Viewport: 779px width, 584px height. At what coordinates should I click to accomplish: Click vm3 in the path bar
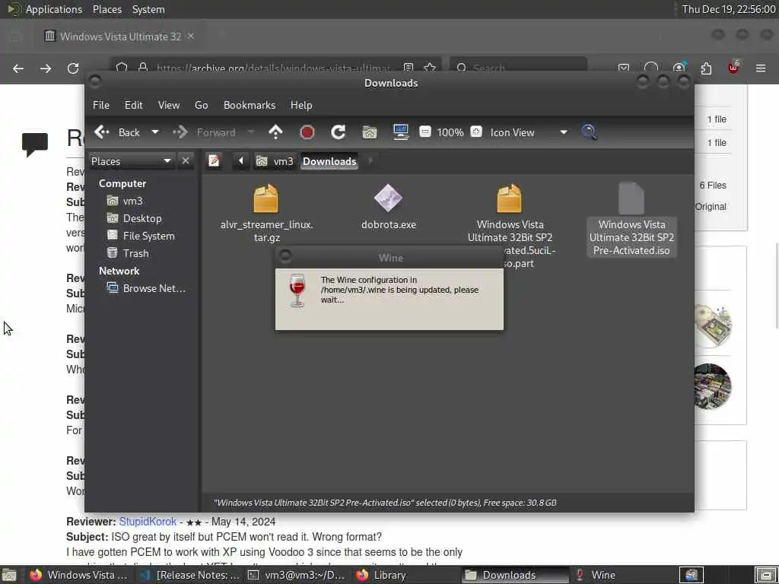[x=275, y=161]
